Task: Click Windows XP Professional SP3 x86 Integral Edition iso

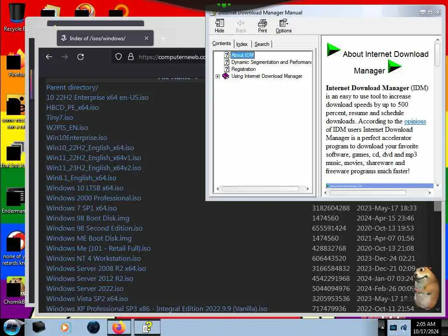Action: pyautogui.click(x=157, y=308)
